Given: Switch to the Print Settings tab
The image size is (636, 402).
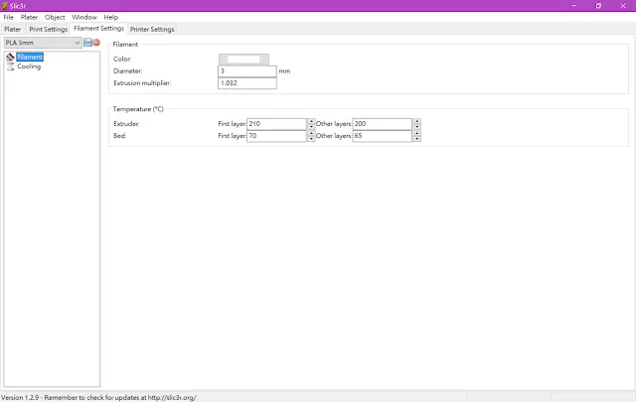Looking at the screenshot, I should [x=49, y=29].
